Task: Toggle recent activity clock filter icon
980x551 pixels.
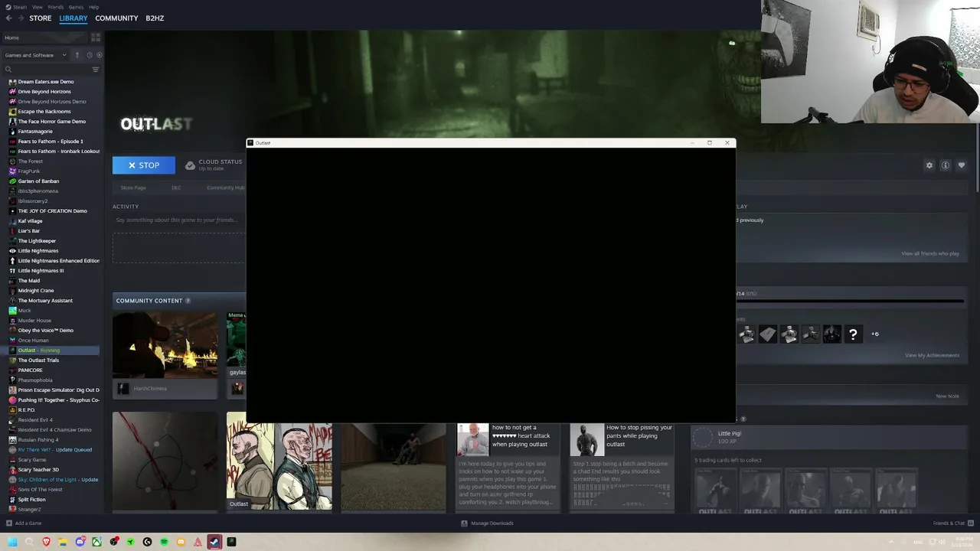Action: click(90, 55)
